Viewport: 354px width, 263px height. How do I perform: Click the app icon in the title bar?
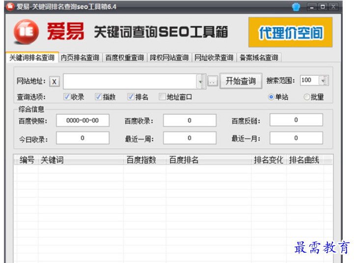coord(10,6)
